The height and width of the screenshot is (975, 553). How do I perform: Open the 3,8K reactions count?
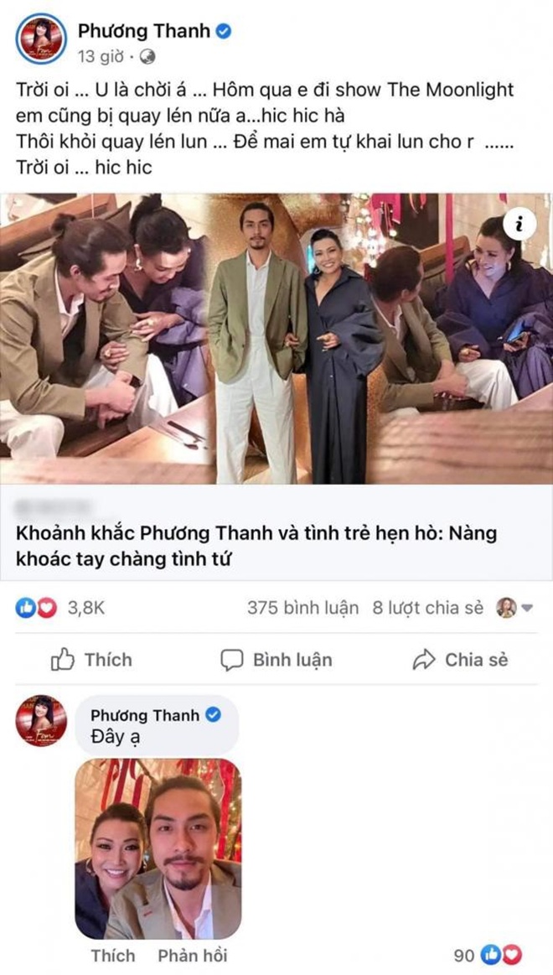[x=86, y=608]
